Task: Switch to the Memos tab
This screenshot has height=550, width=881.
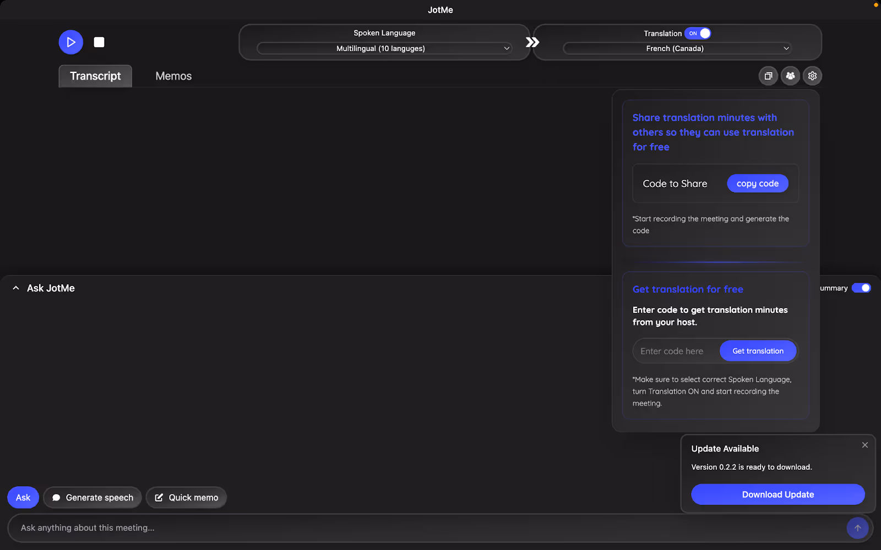Action: 173,76
